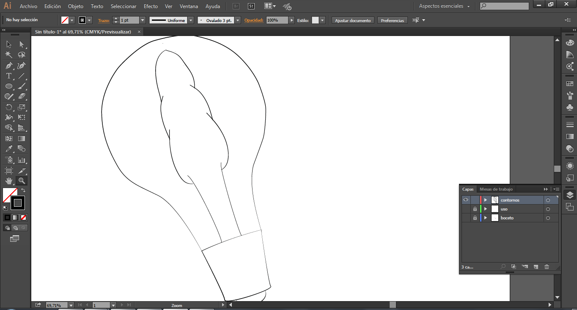Click target circle of contornos layer
The width and height of the screenshot is (577, 310).
click(x=548, y=200)
